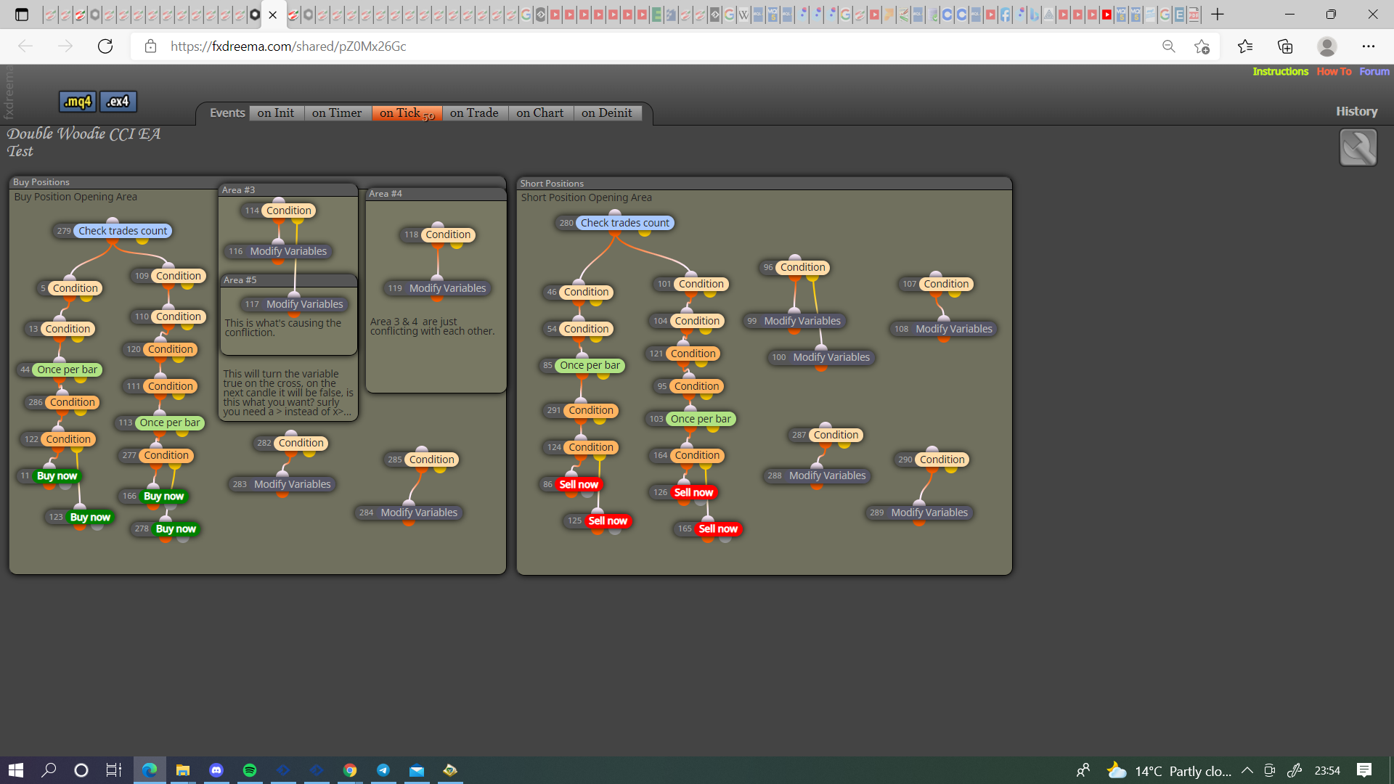Select Condition block 118

point(438,234)
